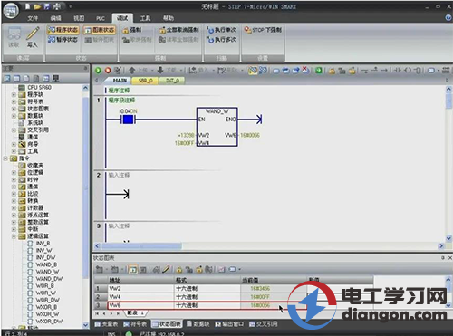This screenshot has width=453, height=336.
Task: Click the download arrow icon
Action: coord(160,71)
